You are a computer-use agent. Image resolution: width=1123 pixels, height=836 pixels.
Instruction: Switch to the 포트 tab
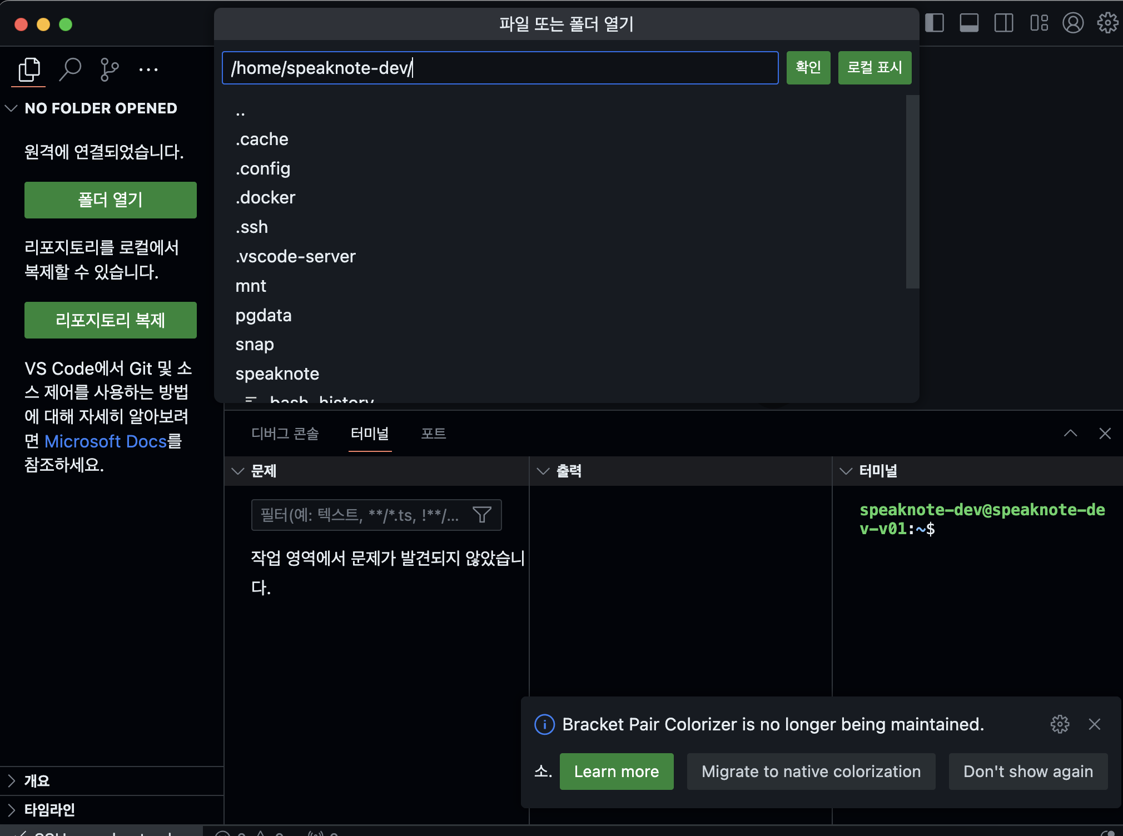433,434
